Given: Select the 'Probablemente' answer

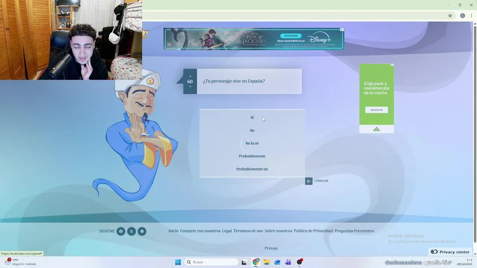Looking at the screenshot, I should pyautogui.click(x=252, y=156).
